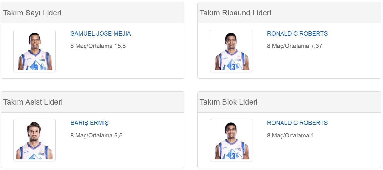Open BARIŞ ERMİŞ player link

(90, 123)
